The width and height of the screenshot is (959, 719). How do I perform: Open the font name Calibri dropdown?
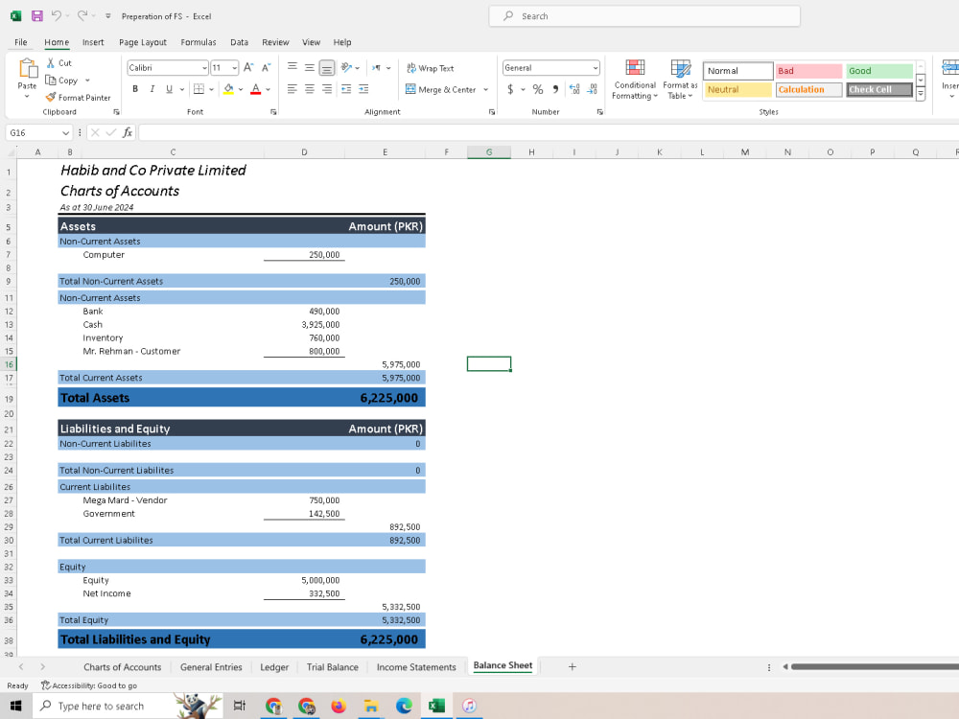204,68
